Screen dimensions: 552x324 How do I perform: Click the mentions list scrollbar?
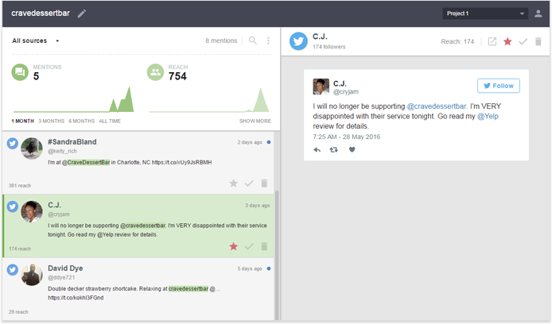[x=277, y=253]
